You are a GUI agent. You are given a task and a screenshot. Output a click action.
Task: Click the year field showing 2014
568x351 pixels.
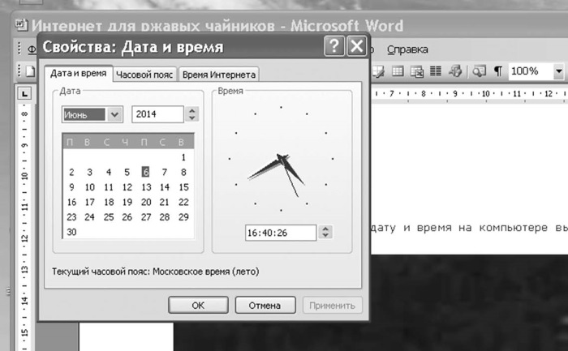[157, 114]
